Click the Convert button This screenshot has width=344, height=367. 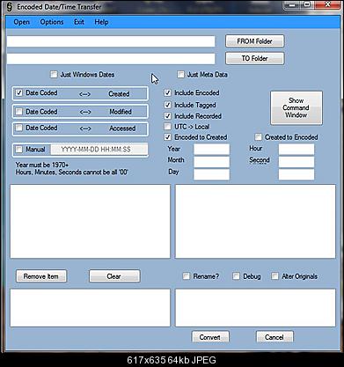[210, 337]
